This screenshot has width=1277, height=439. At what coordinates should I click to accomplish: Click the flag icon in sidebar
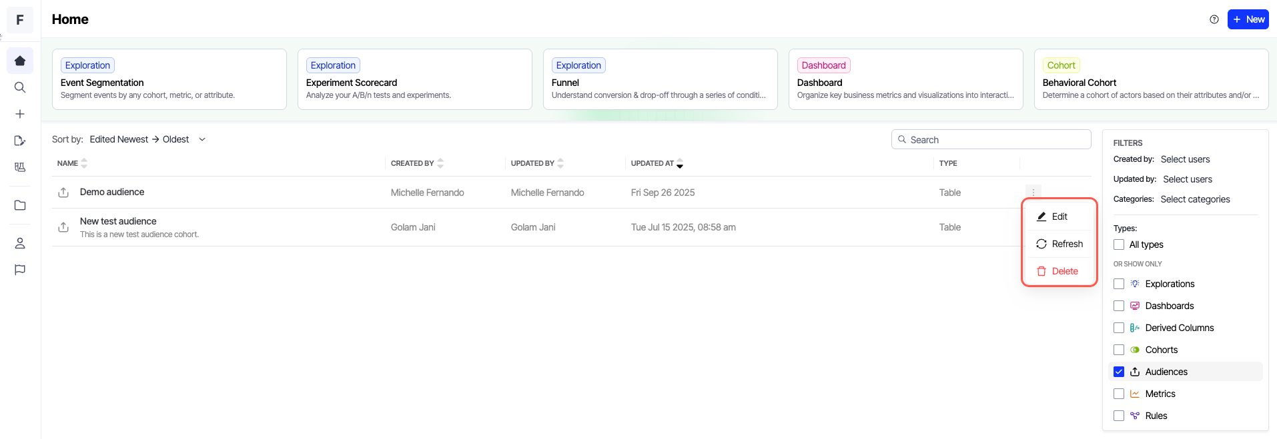pyautogui.click(x=20, y=270)
